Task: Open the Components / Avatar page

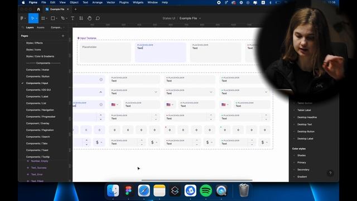Action: click(x=37, y=70)
